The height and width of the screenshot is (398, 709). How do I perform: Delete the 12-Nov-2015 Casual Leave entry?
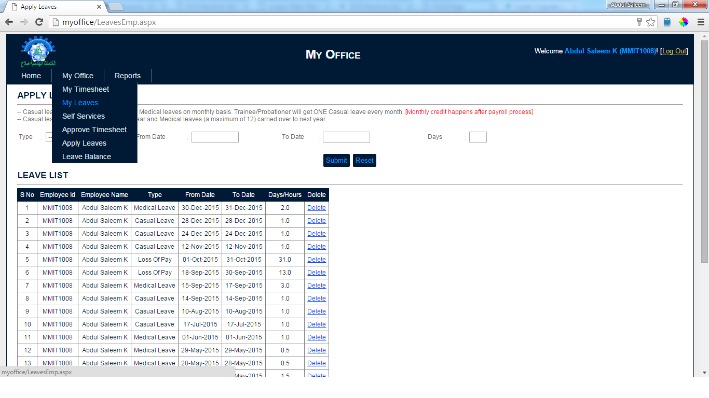pos(317,247)
